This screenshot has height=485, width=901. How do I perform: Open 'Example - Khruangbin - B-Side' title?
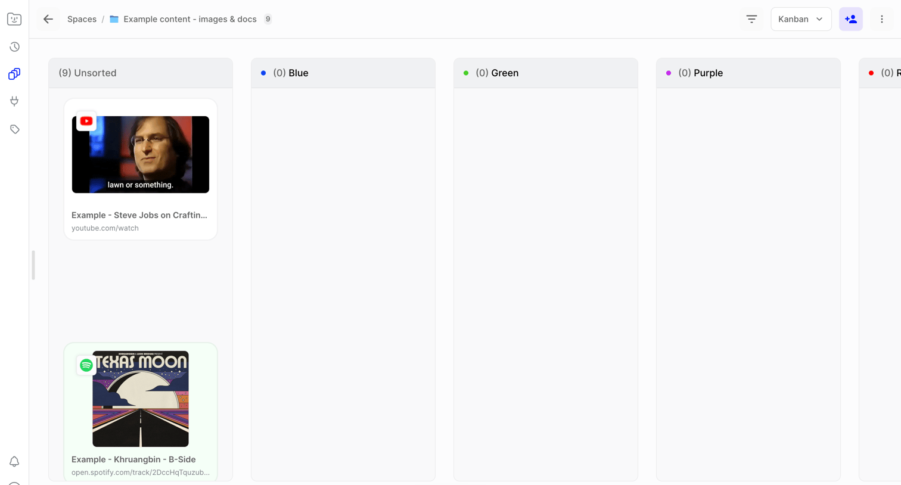pos(133,459)
